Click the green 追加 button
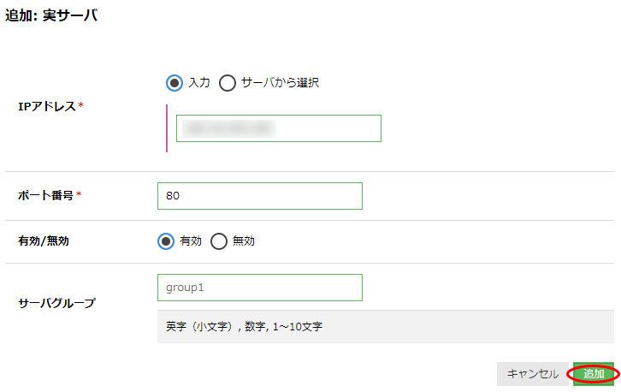621x392 pixels. click(x=594, y=374)
